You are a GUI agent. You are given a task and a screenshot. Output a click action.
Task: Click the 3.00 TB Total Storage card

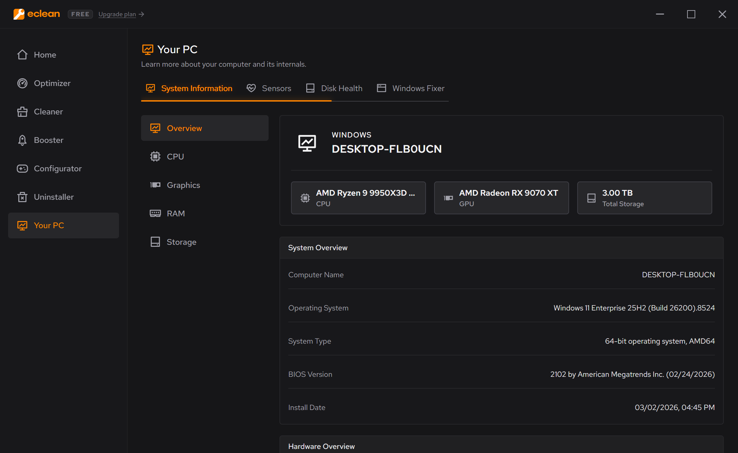coord(644,198)
